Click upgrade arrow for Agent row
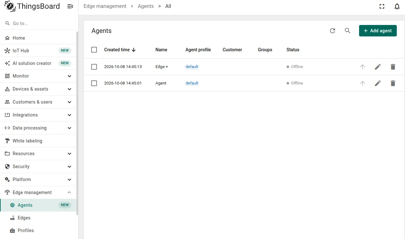This screenshot has width=405, height=239. (363, 83)
